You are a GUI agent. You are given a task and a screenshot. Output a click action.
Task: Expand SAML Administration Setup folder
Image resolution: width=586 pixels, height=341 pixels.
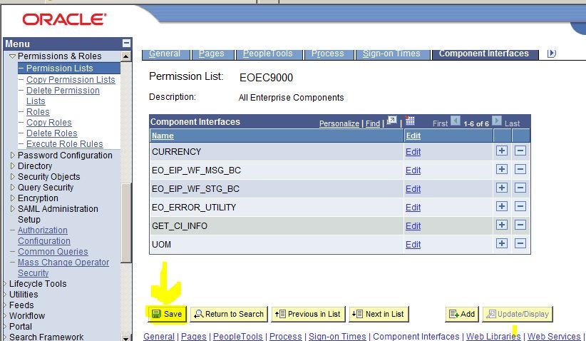pos(12,208)
